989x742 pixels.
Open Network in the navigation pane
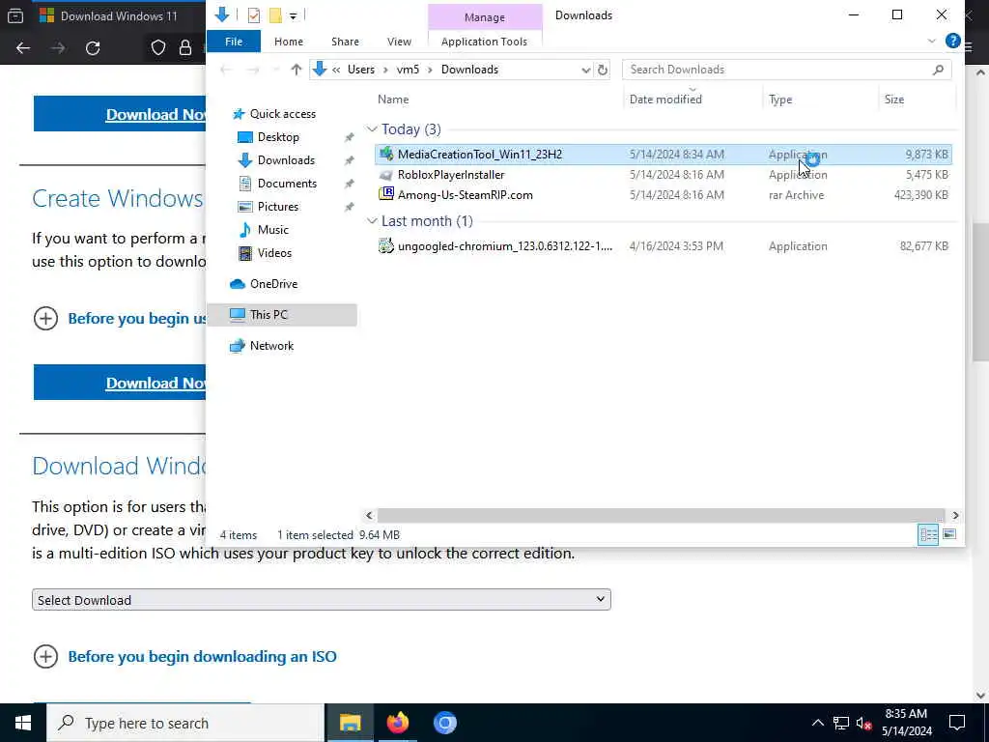point(271,346)
